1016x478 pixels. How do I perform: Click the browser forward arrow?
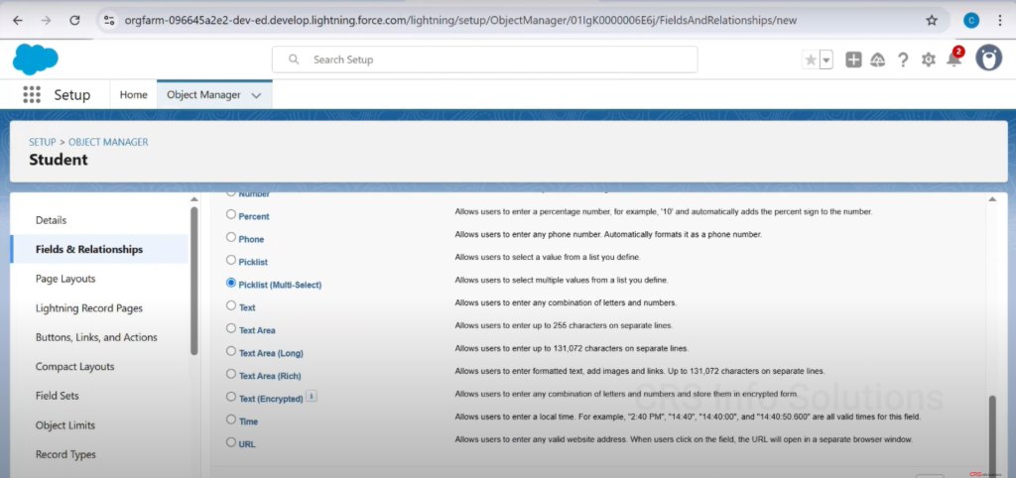pos(46,20)
